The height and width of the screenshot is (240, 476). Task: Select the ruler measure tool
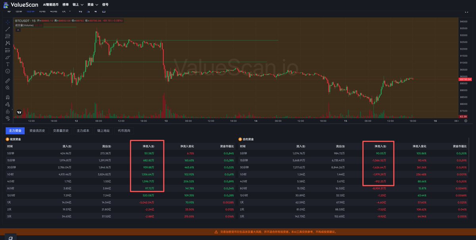[8, 81]
